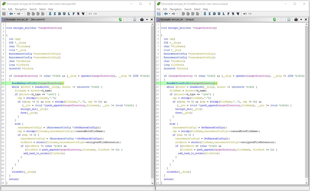The image size is (310, 191).
Task: Click the copy icon in the decryptor64 decompile panel
Action: click(127, 20)
